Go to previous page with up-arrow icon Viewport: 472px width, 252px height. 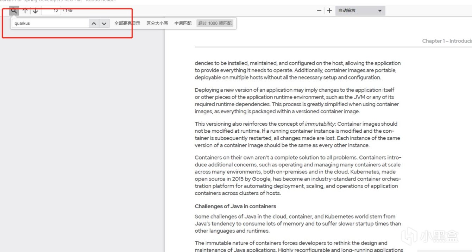click(x=25, y=11)
